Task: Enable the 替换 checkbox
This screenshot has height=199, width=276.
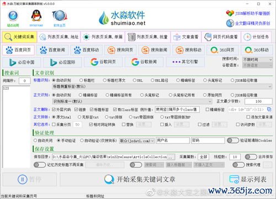Action: click(128, 125)
